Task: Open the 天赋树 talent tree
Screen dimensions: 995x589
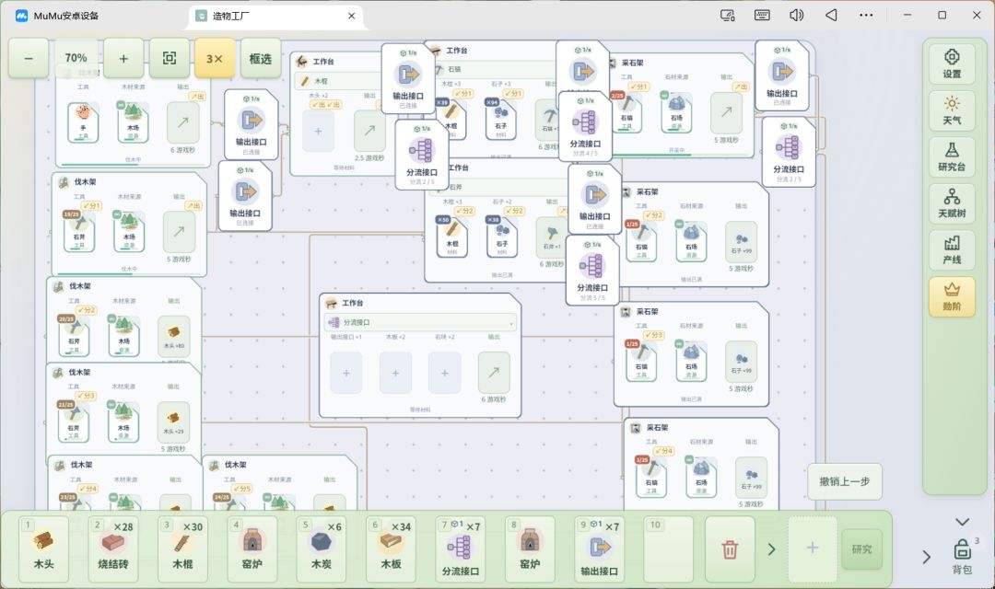Action: (951, 202)
